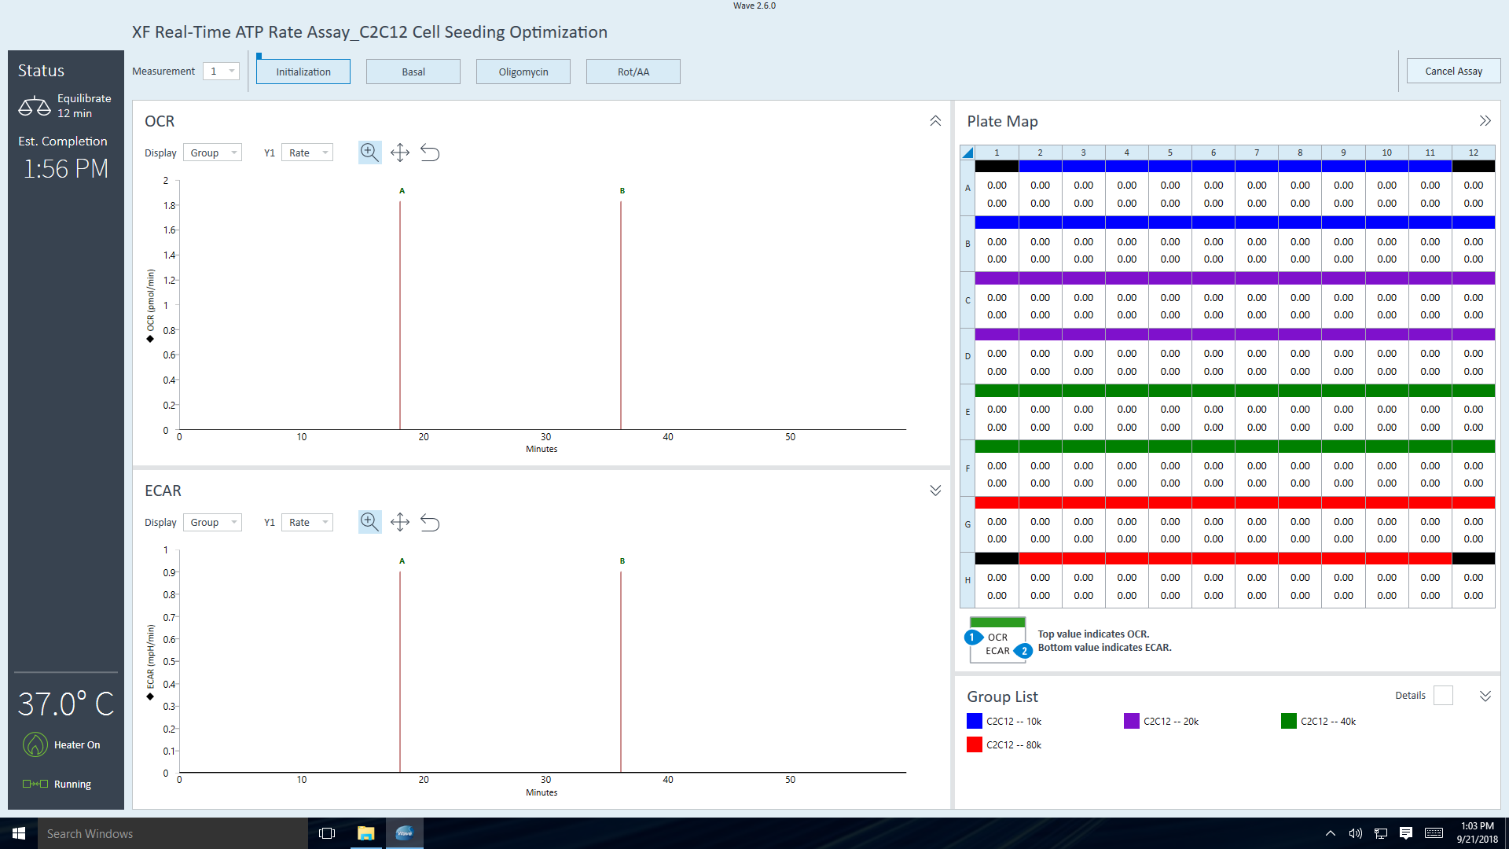
Task: Select the Oligomycin step tab
Action: point(523,72)
